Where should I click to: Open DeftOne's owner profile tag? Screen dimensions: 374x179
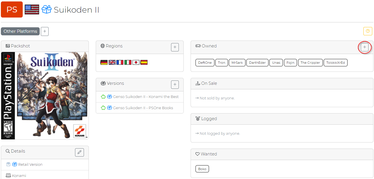[x=205, y=63]
